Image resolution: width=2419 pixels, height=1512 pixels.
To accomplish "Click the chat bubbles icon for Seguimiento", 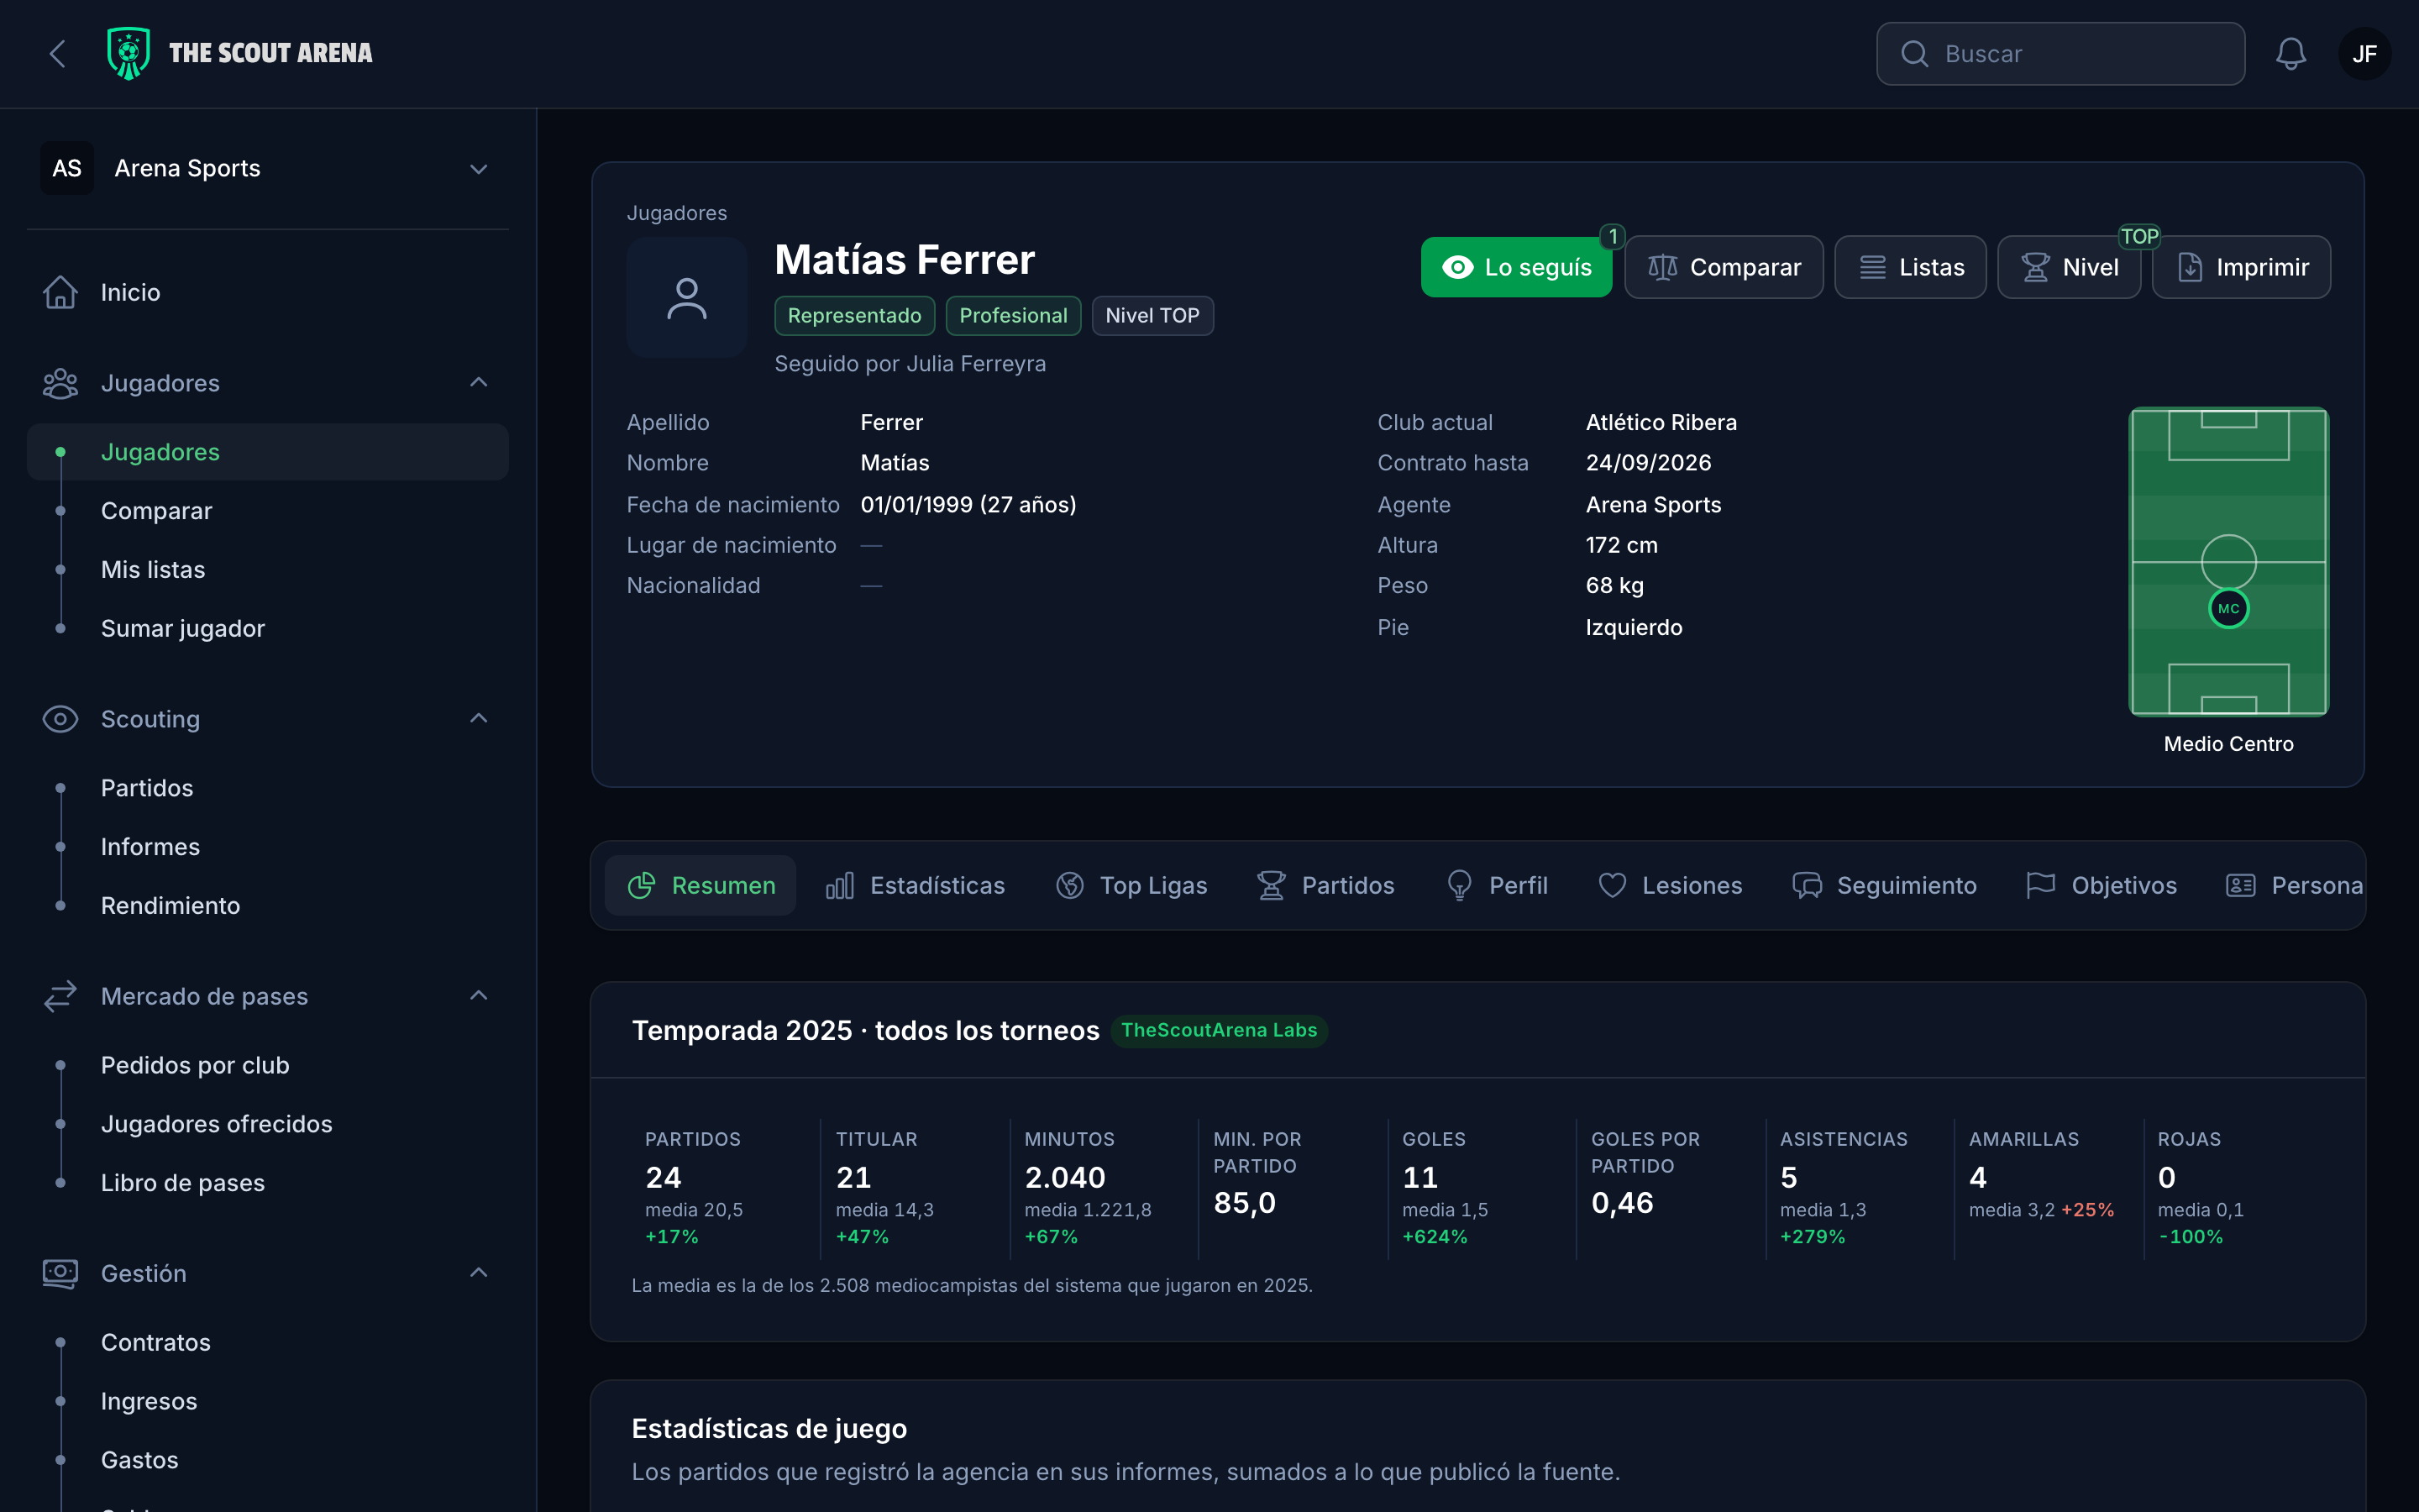I will point(1806,886).
